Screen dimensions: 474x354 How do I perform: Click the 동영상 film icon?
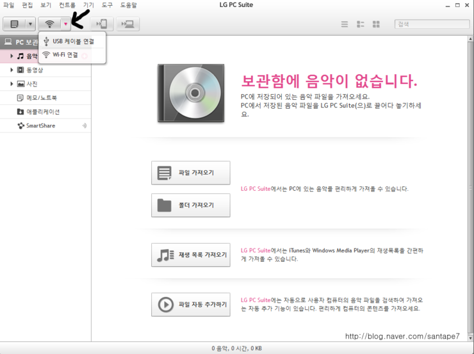[20, 70]
